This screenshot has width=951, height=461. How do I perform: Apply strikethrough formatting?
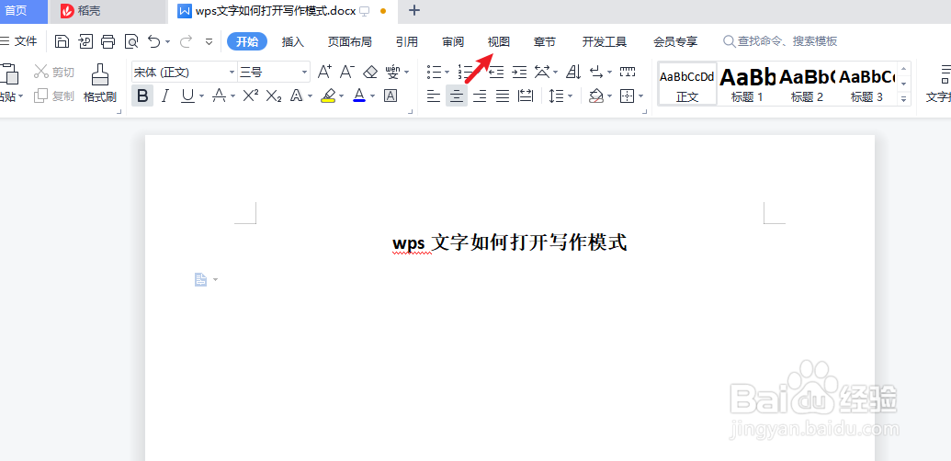219,96
